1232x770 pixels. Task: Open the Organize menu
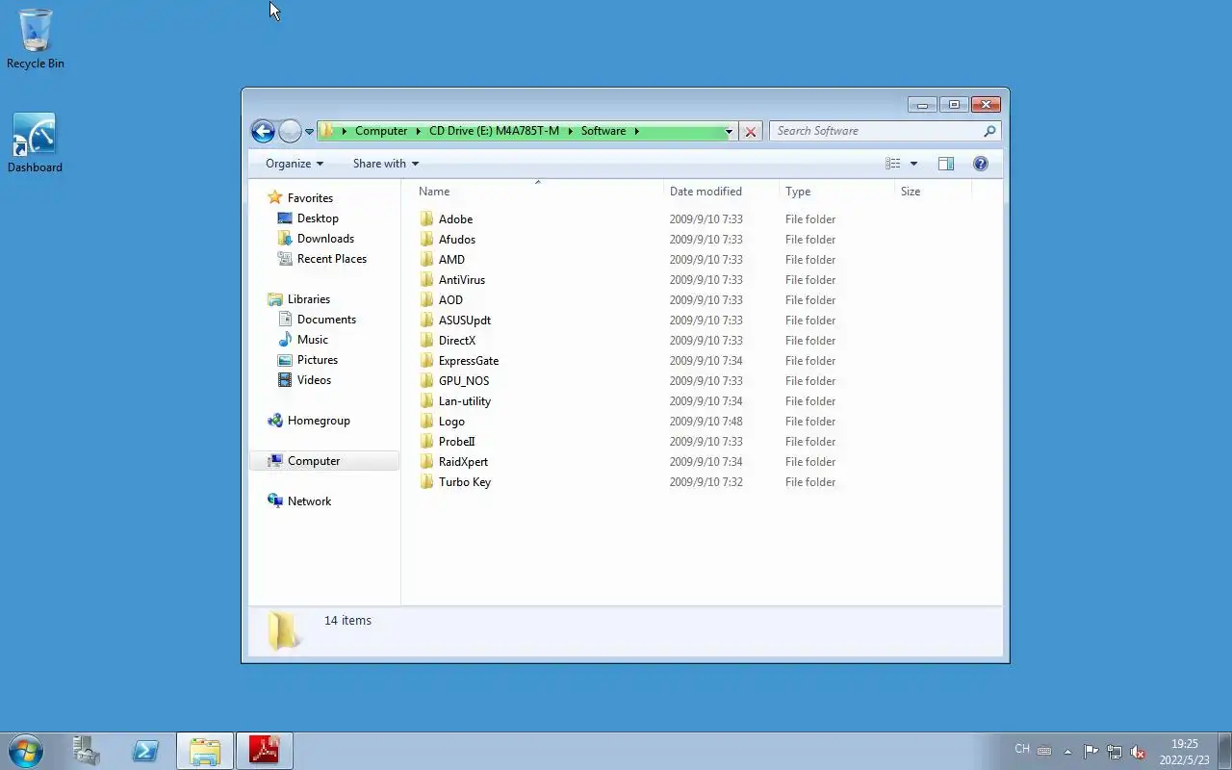295,164
